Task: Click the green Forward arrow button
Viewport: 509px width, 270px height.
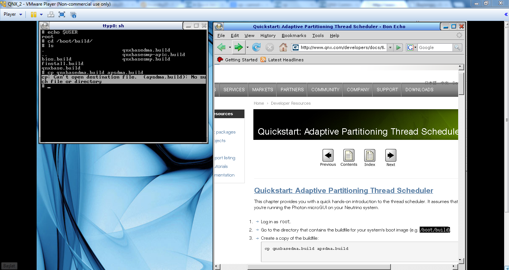Action: pyautogui.click(x=238, y=47)
